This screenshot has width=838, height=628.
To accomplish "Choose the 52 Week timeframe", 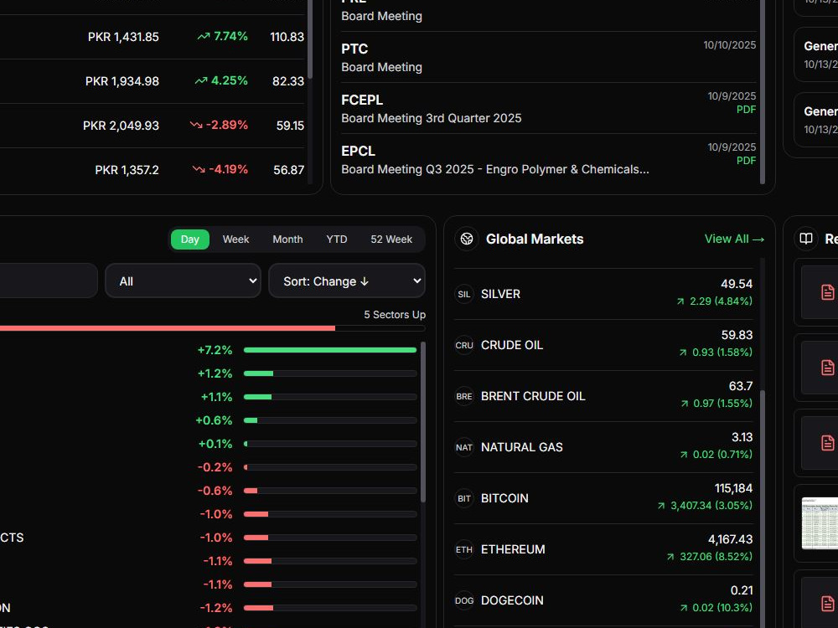I will pos(391,239).
